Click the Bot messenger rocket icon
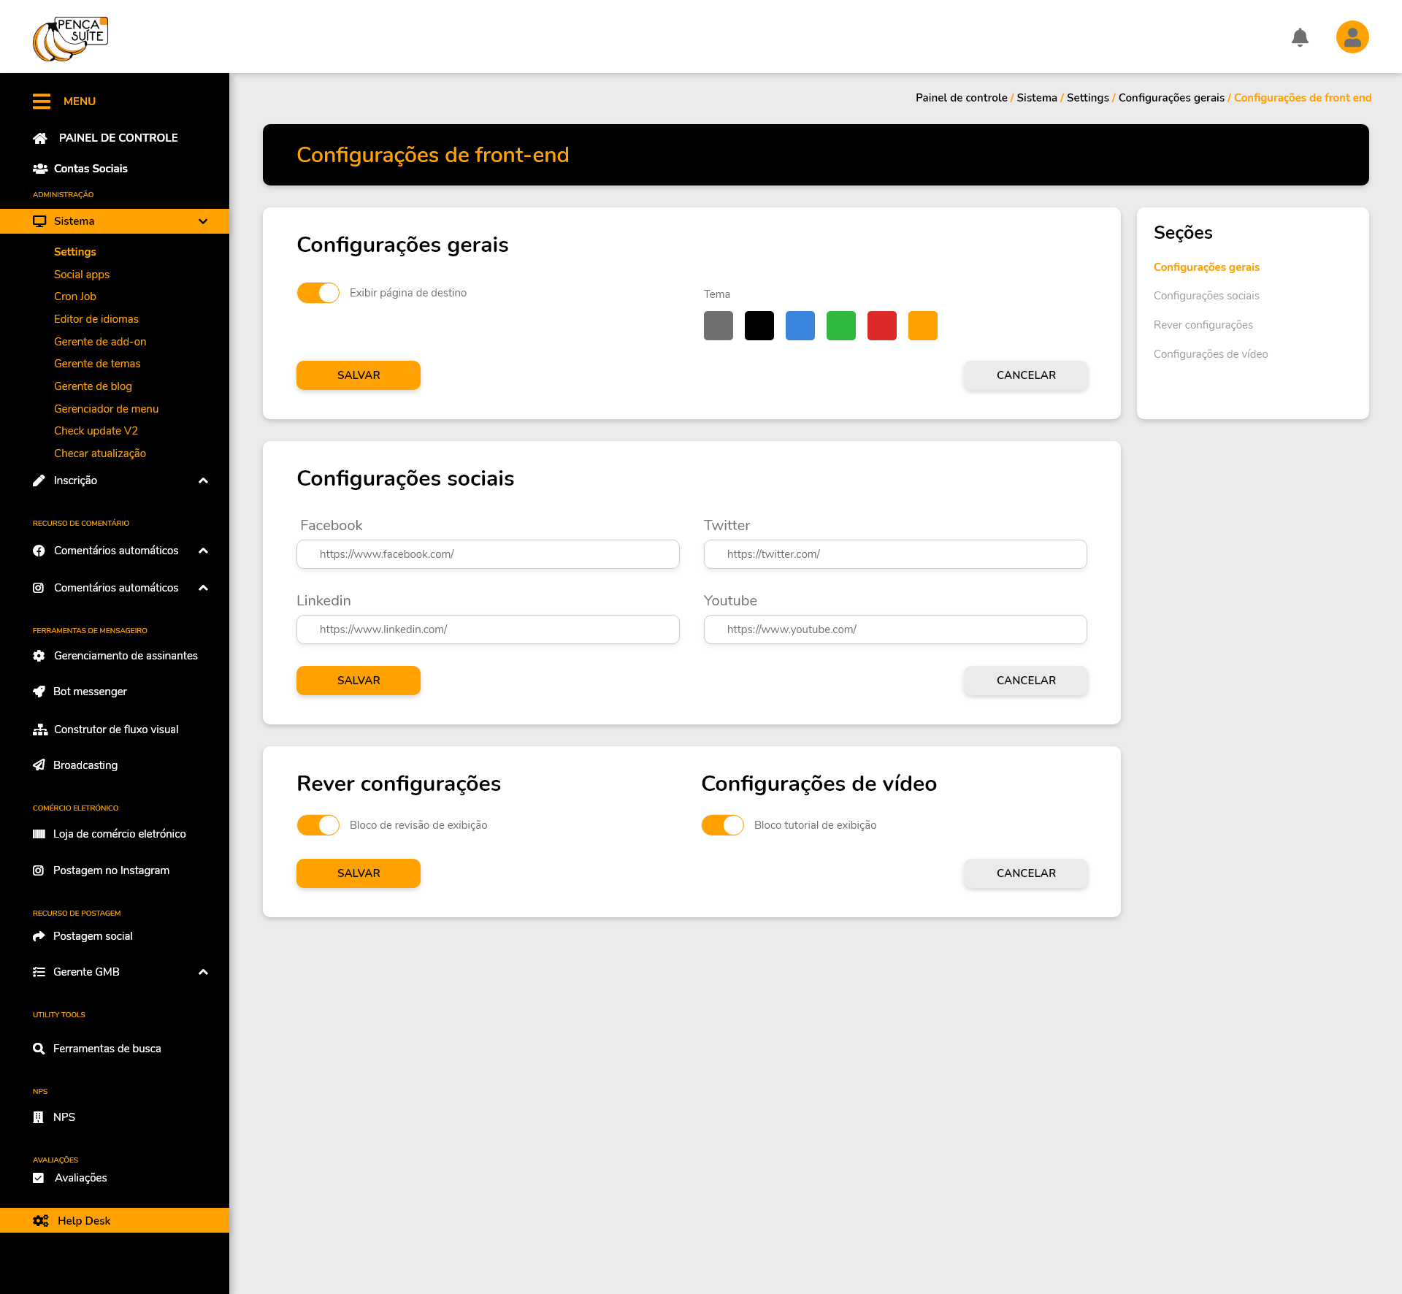Screen dimensions: 1402x1294 tap(39, 692)
